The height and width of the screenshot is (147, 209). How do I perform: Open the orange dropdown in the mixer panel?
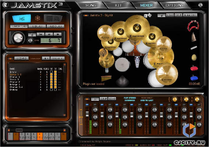pyautogui.click(x=87, y=99)
